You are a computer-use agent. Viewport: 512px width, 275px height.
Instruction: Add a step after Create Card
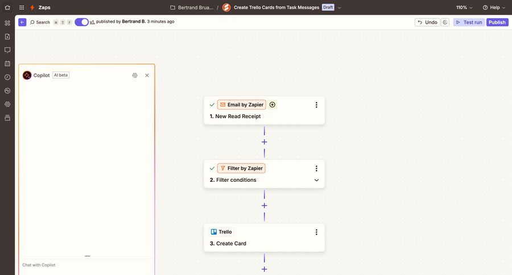pyautogui.click(x=264, y=269)
